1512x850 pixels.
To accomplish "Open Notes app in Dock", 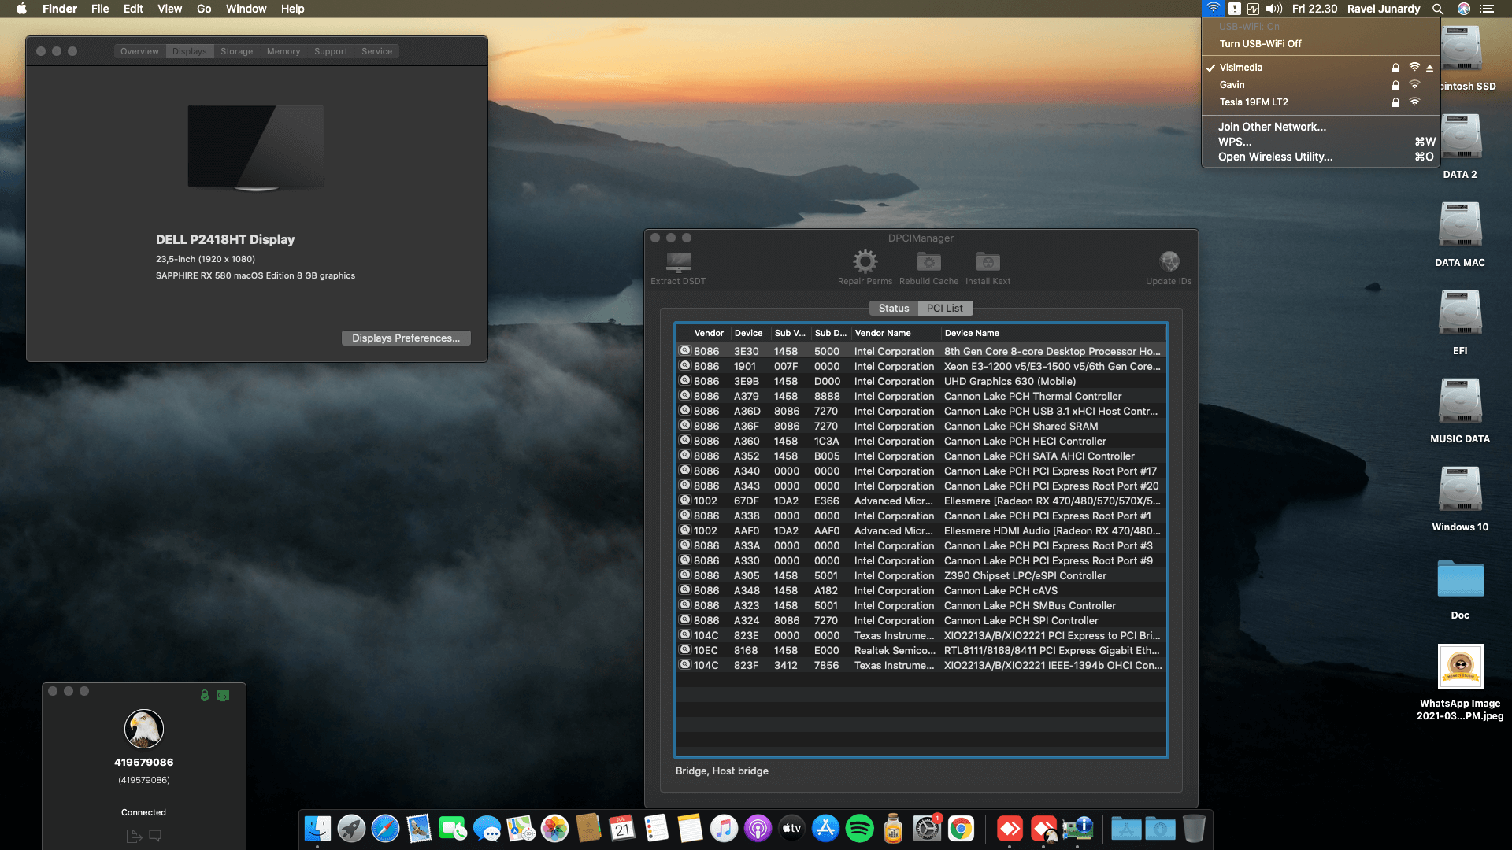I will coord(690,828).
